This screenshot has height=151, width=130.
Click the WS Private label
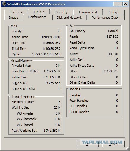[x=25, y=113]
